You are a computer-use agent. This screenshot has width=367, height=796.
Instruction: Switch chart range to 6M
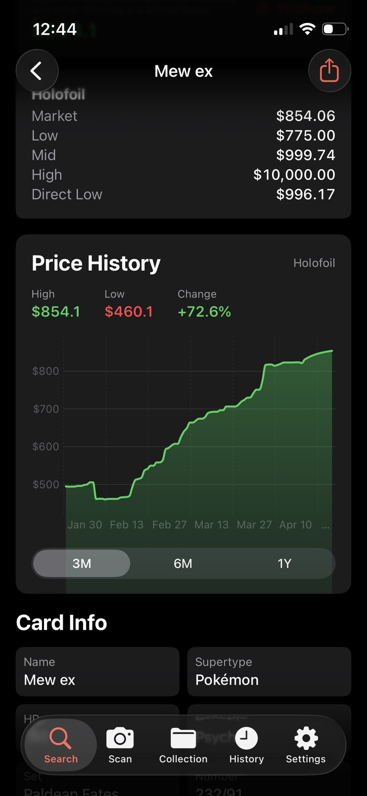183,563
